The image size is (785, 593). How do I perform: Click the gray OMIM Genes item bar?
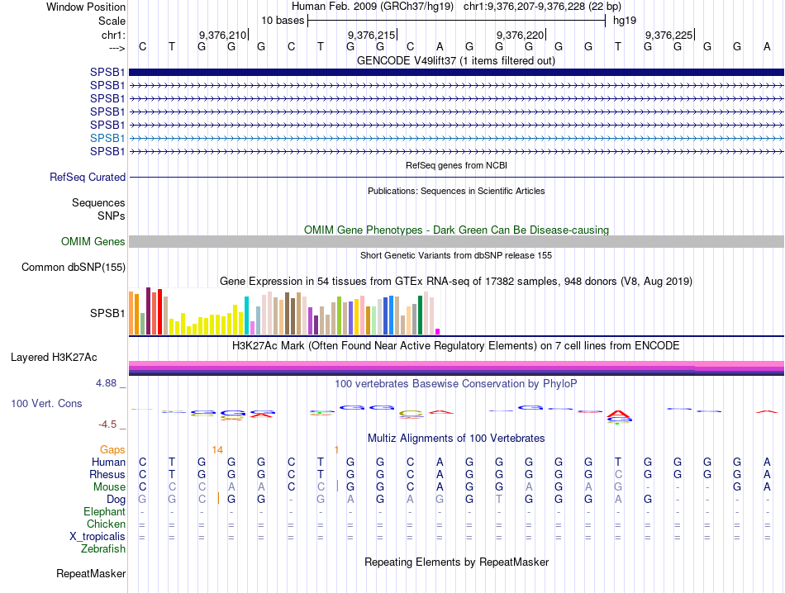pyautogui.click(x=456, y=241)
